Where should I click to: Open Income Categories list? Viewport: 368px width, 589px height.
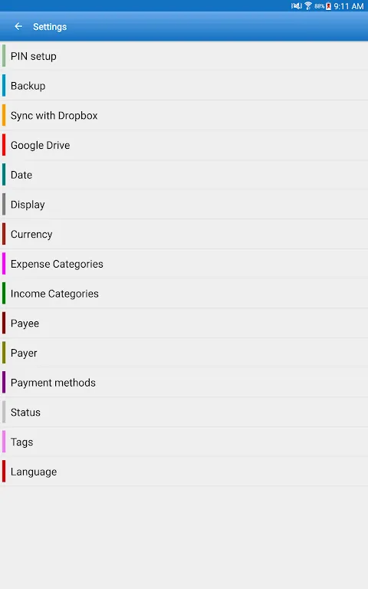point(184,293)
